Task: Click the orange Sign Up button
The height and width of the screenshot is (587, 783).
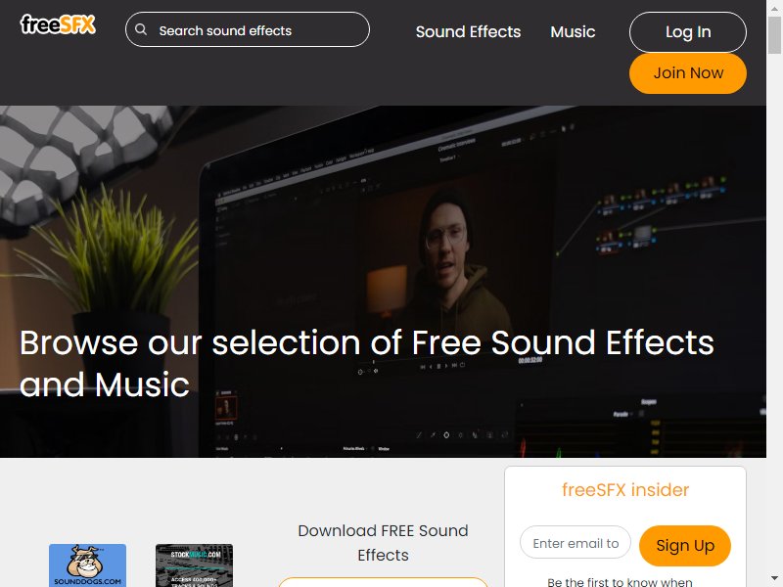Action: click(x=684, y=546)
